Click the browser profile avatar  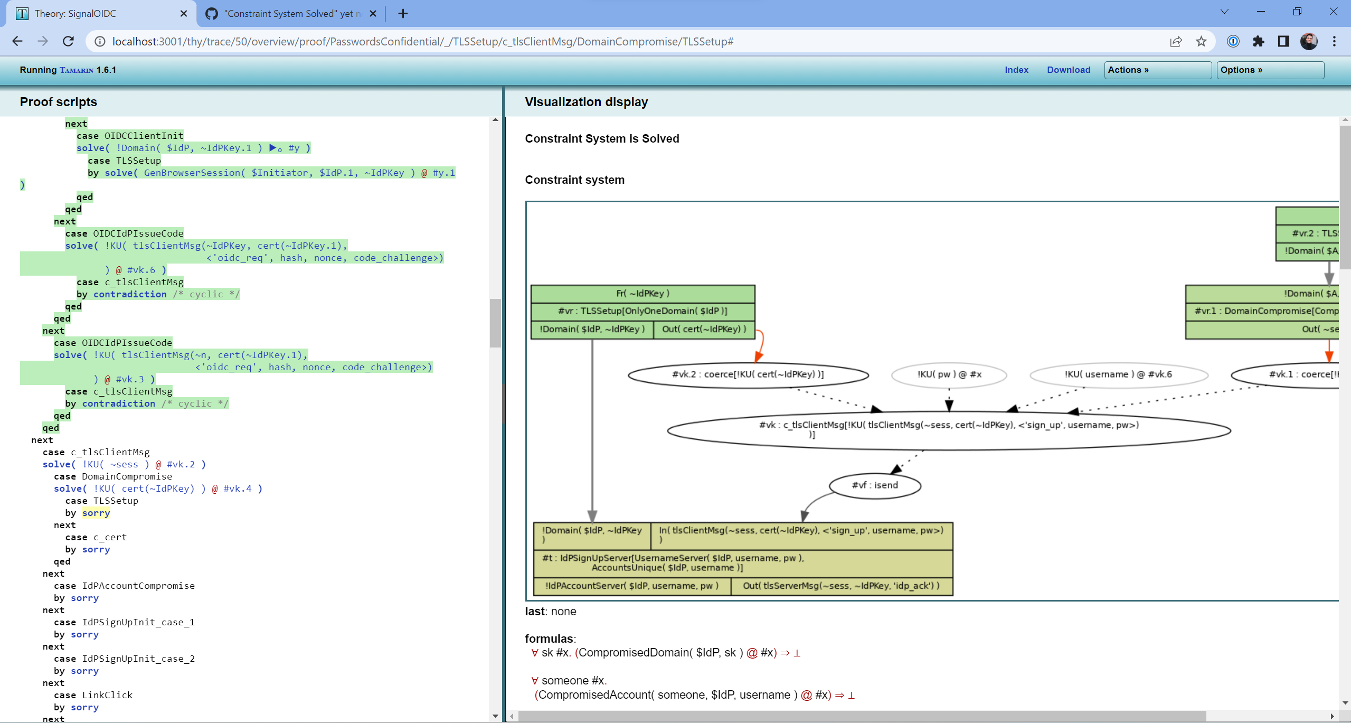[x=1309, y=41]
